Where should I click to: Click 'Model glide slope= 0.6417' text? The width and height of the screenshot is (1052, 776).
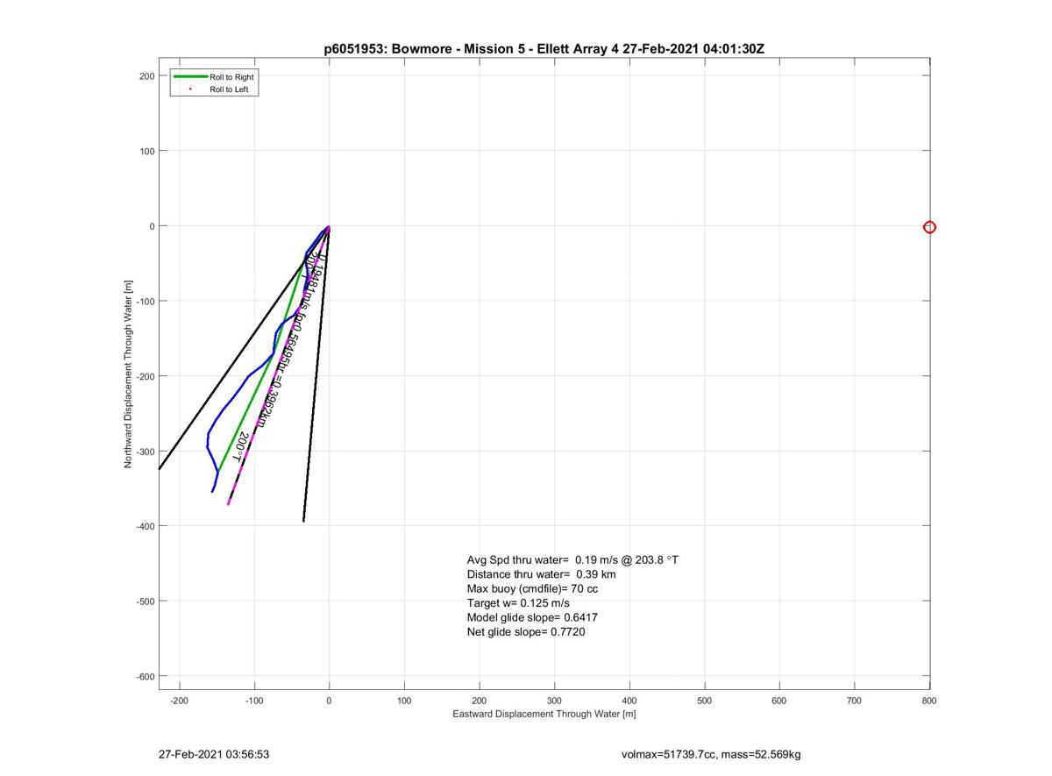tap(532, 617)
